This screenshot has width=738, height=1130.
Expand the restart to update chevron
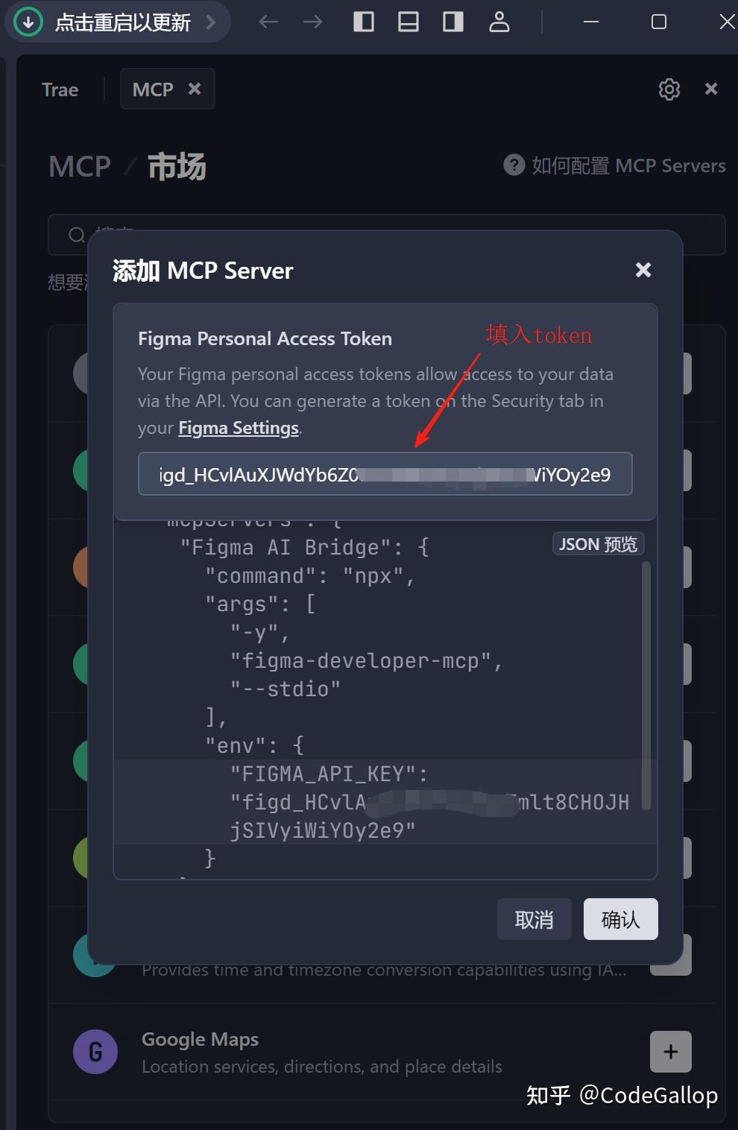pos(211,22)
